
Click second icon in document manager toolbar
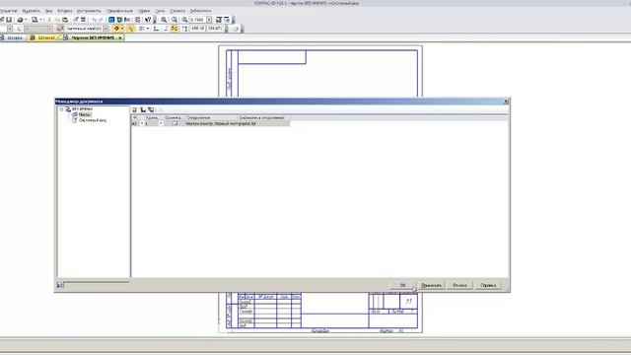pos(143,109)
